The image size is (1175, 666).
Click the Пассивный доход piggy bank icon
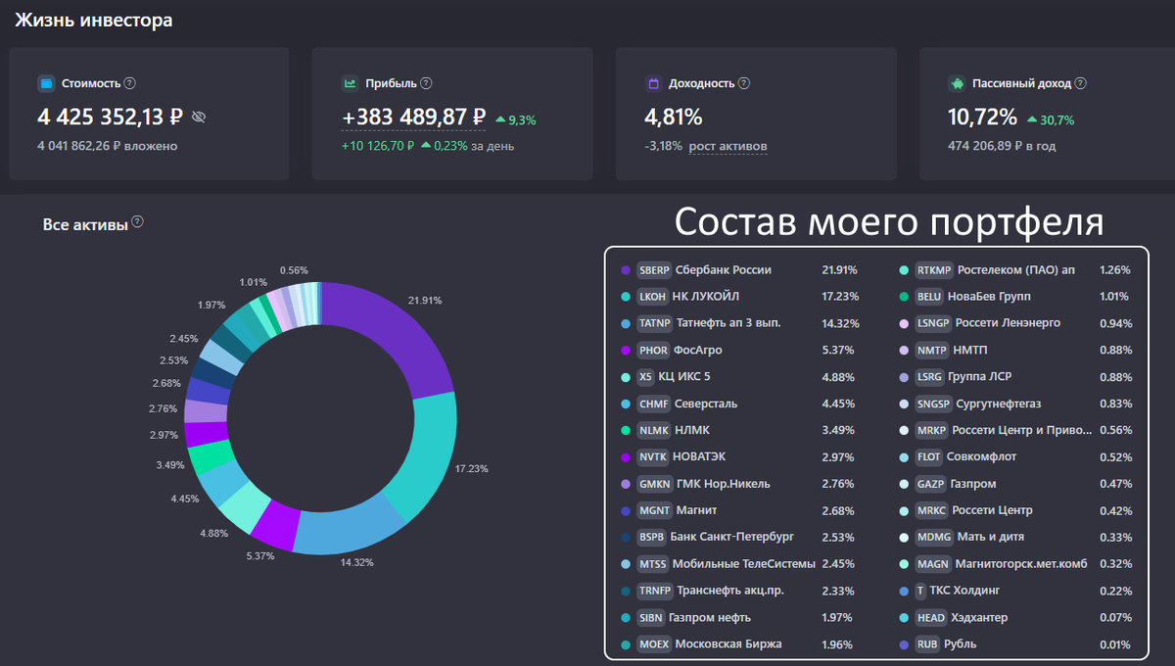pyautogui.click(x=957, y=84)
